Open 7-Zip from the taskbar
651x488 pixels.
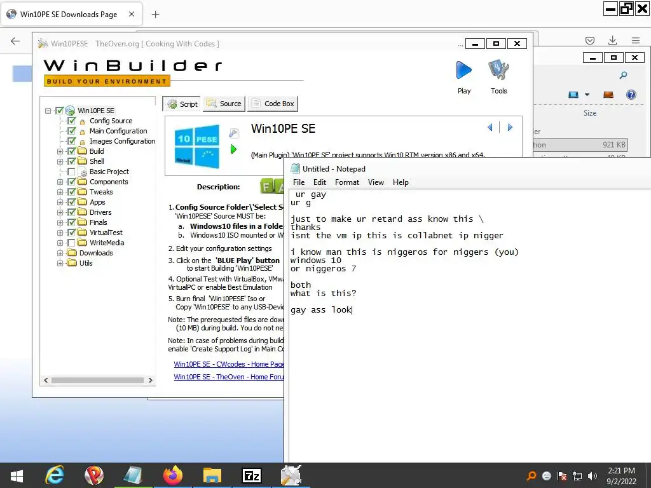tap(252, 475)
